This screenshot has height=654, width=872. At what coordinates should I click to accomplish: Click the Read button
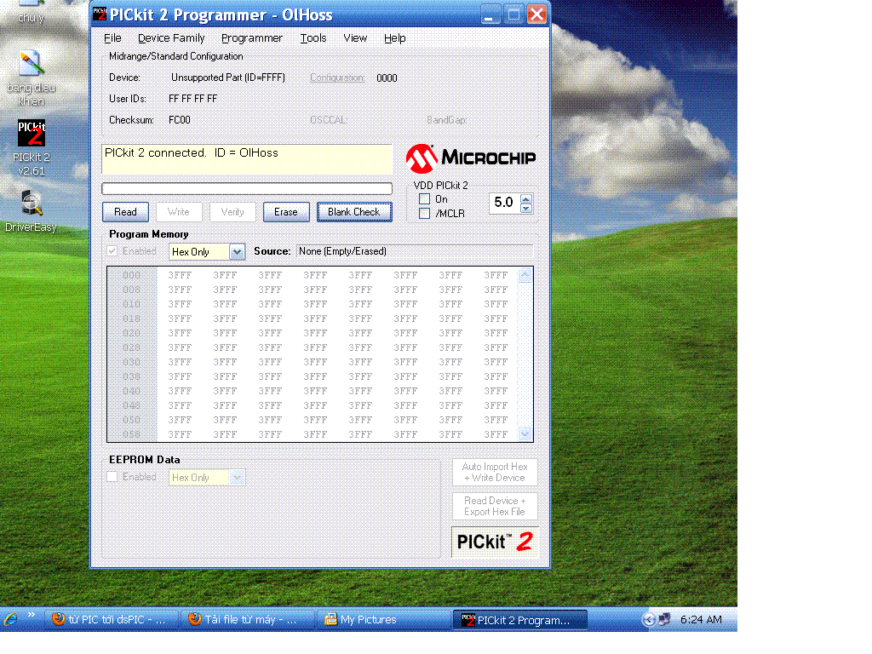point(125,212)
